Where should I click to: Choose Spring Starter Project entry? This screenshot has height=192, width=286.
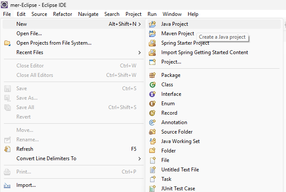(x=214, y=43)
